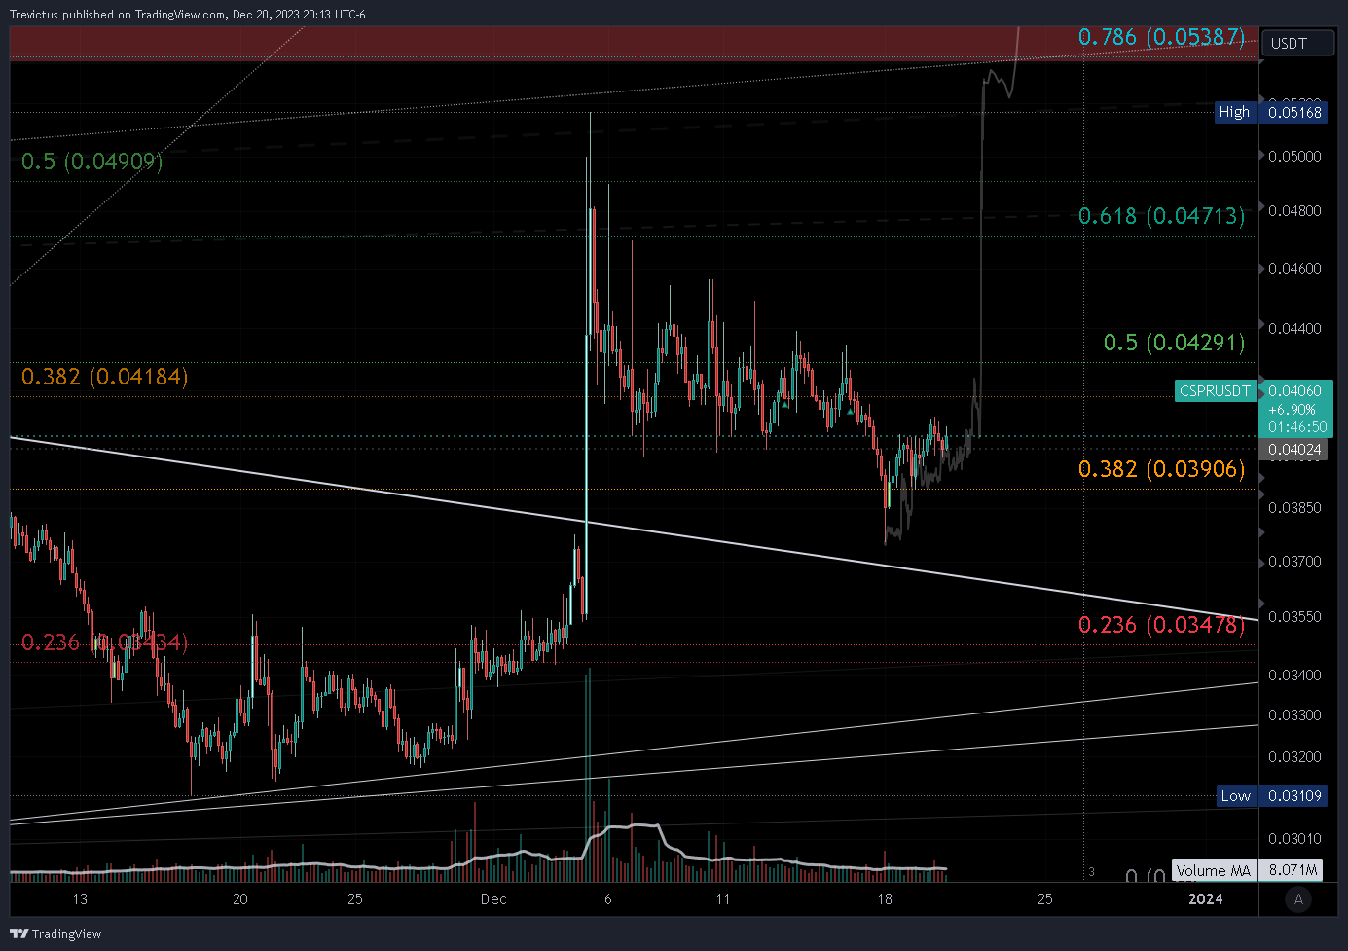Click the 0.382 (0.03906) Fibonacci label
The height and width of the screenshot is (951, 1348).
pos(1161,469)
